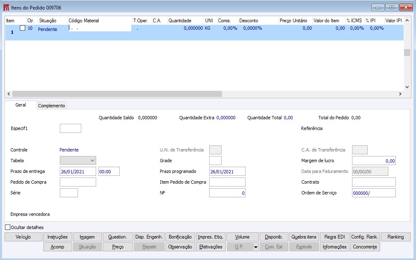This screenshot has height=260, width=416.
Task: Click the Concorrente button
Action: [x=365, y=247]
